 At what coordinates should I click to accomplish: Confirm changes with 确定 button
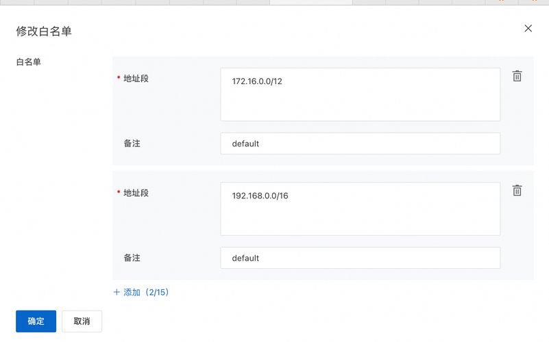[x=36, y=321]
